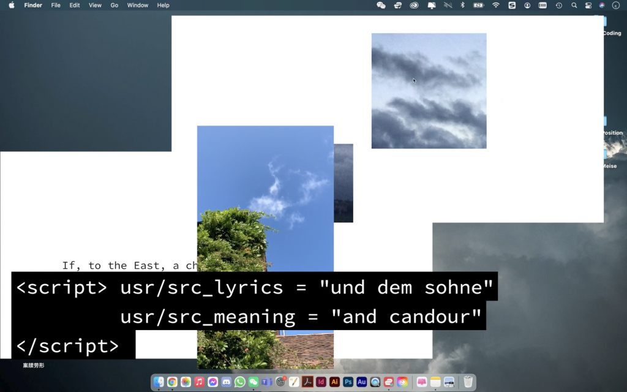
Task: Open the Help menu
Action: [163, 5]
